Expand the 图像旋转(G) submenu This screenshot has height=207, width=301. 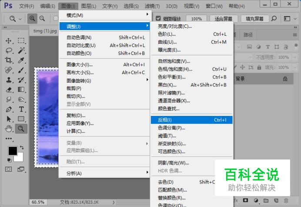click(x=105, y=81)
